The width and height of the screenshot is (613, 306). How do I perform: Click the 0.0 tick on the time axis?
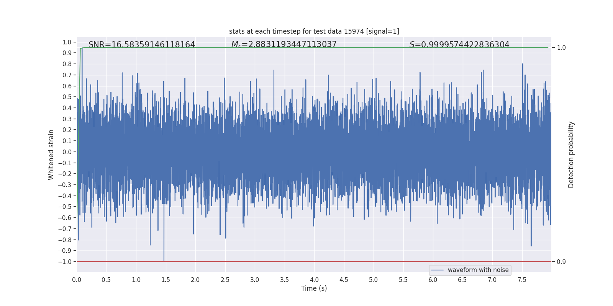point(77,280)
